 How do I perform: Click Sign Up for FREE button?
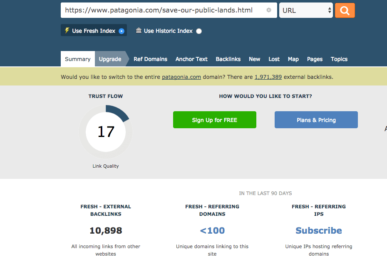pyautogui.click(x=215, y=120)
